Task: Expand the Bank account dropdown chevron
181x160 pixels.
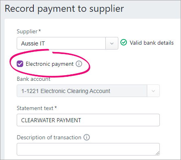Action: click(153, 91)
